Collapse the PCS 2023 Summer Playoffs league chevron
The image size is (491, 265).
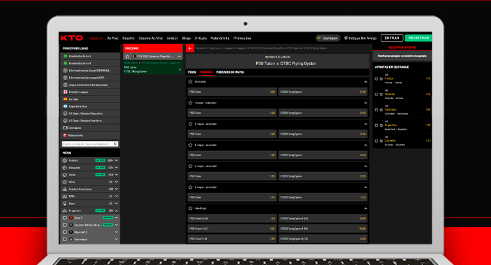(x=179, y=56)
